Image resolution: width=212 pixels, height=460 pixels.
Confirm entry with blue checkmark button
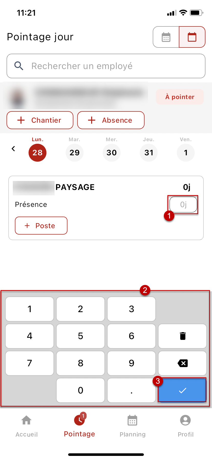pyautogui.click(x=182, y=390)
